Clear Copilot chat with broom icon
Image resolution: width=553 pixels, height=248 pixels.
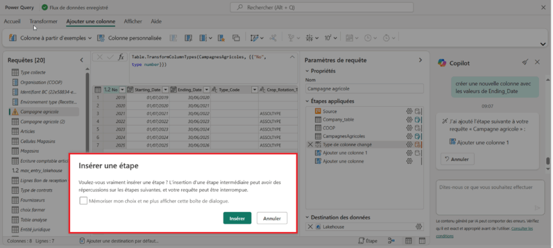[525, 63]
